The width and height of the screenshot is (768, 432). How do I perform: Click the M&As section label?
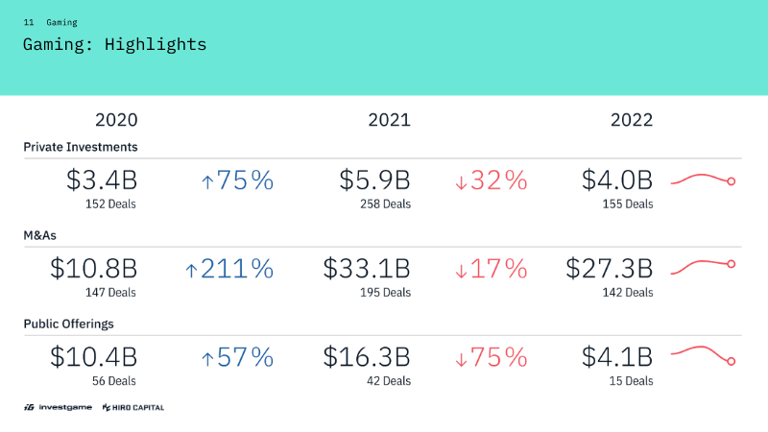(x=39, y=235)
